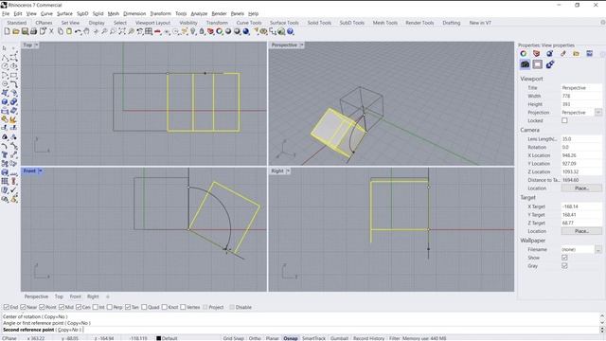This screenshot has width=606, height=341.
Task: Check the Locked viewport checkbox
Action: pyautogui.click(x=564, y=120)
